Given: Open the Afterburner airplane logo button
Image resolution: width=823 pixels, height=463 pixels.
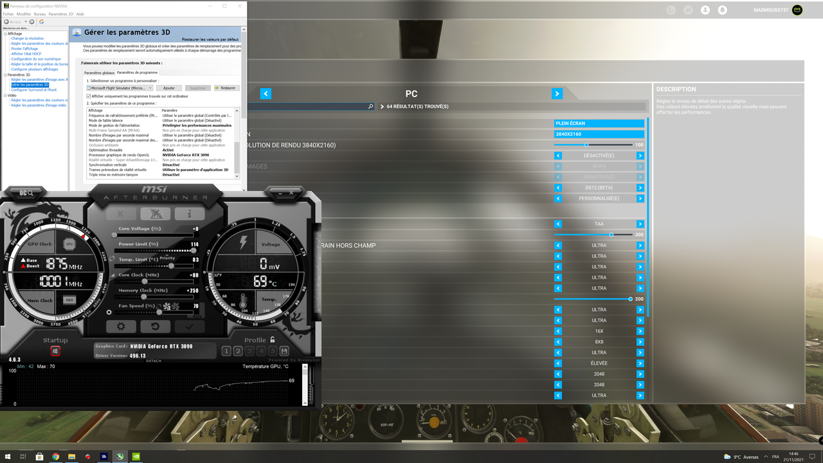Looking at the screenshot, I should pyautogui.click(x=156, y=213).
